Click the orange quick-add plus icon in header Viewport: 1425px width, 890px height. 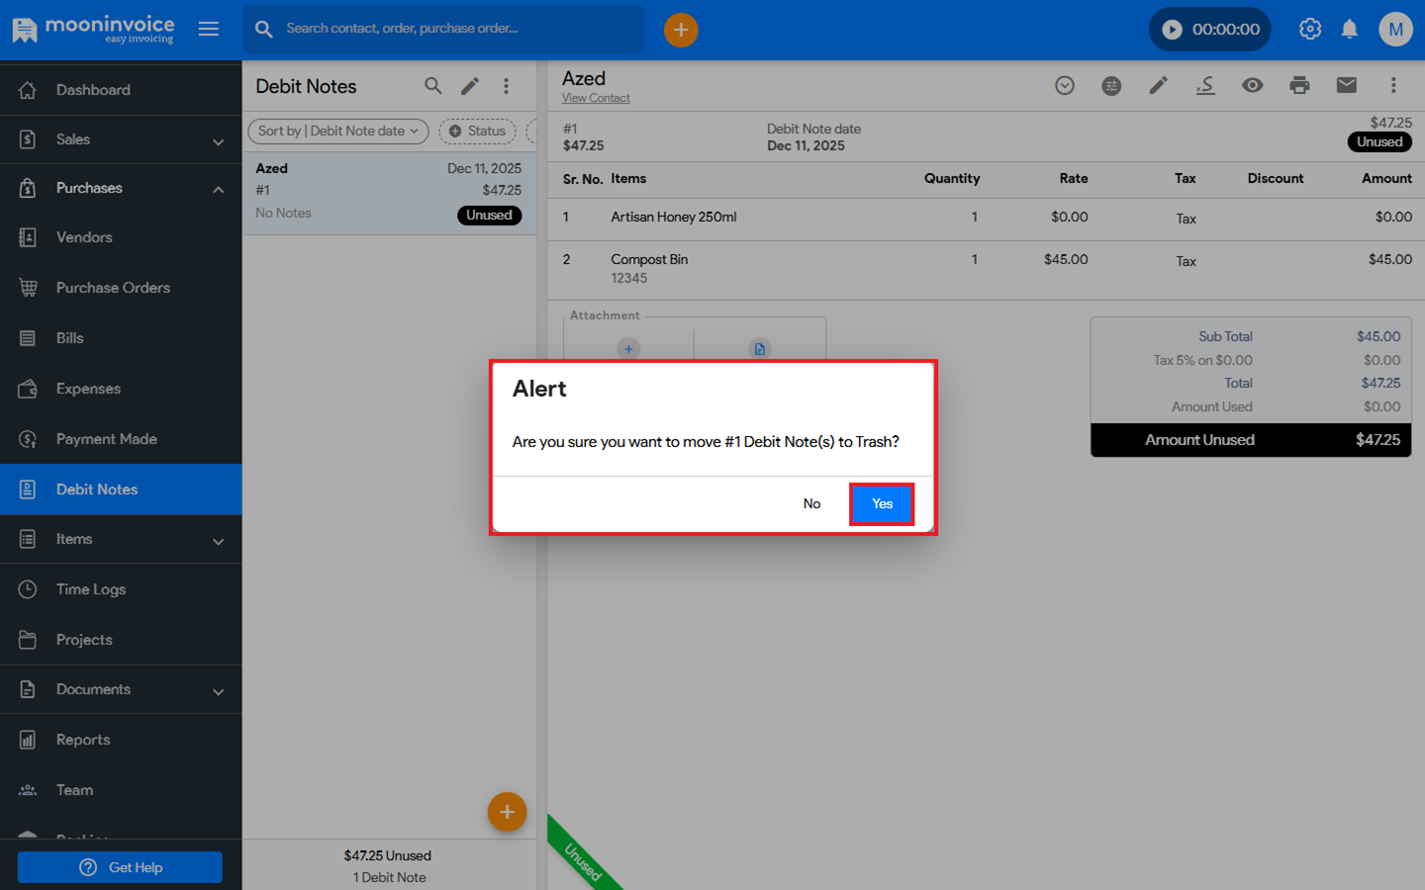coord(681,30)
